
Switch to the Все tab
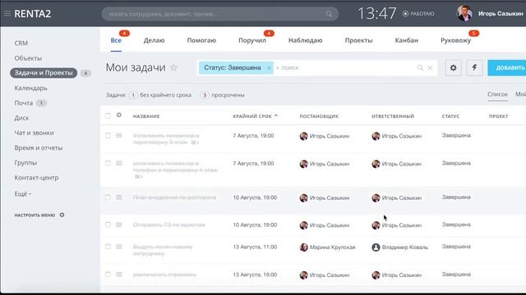click(x=116, y=40)
